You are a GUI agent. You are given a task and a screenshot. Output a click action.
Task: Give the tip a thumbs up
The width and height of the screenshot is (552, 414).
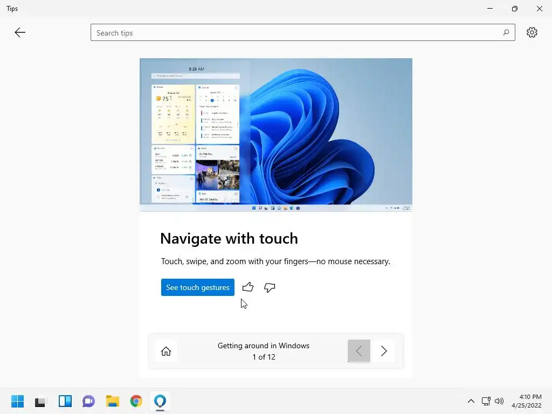[248, 287]
